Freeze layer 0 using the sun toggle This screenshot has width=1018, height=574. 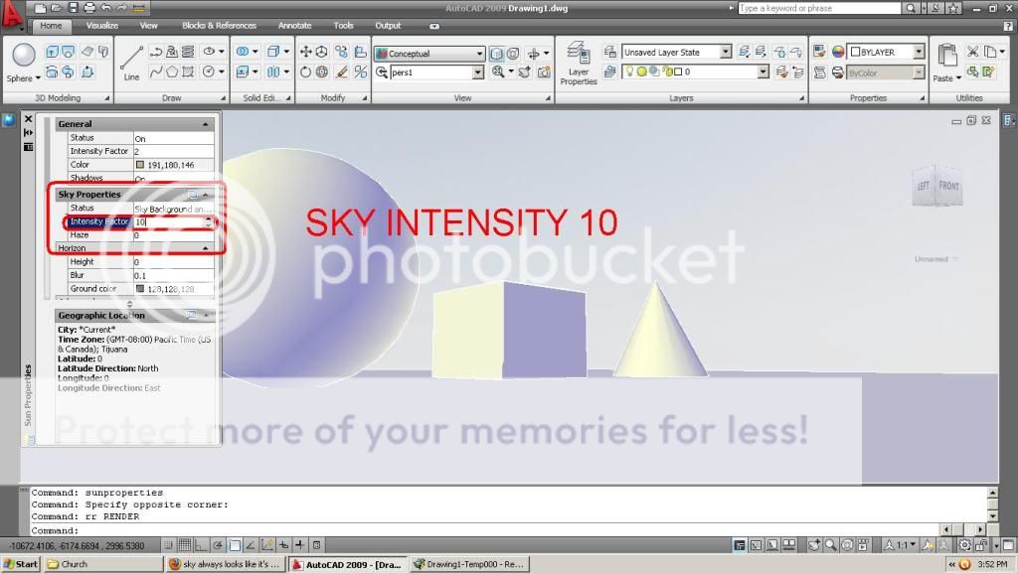coord(642,71)
